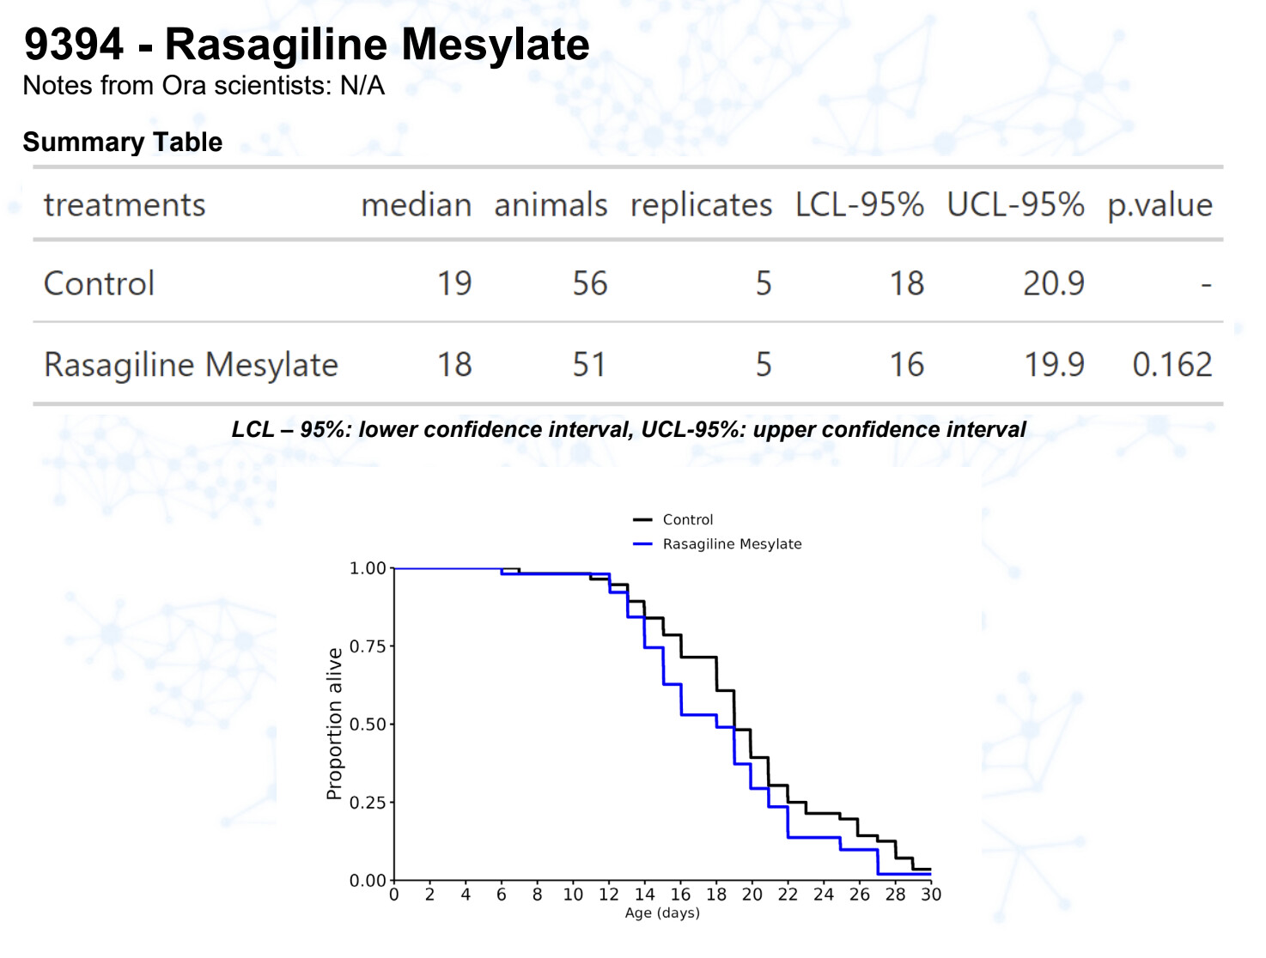This screenshot has height=958, width=1266.
Task: Click the "Proportion alive" y-axis label
Action: 334,724
